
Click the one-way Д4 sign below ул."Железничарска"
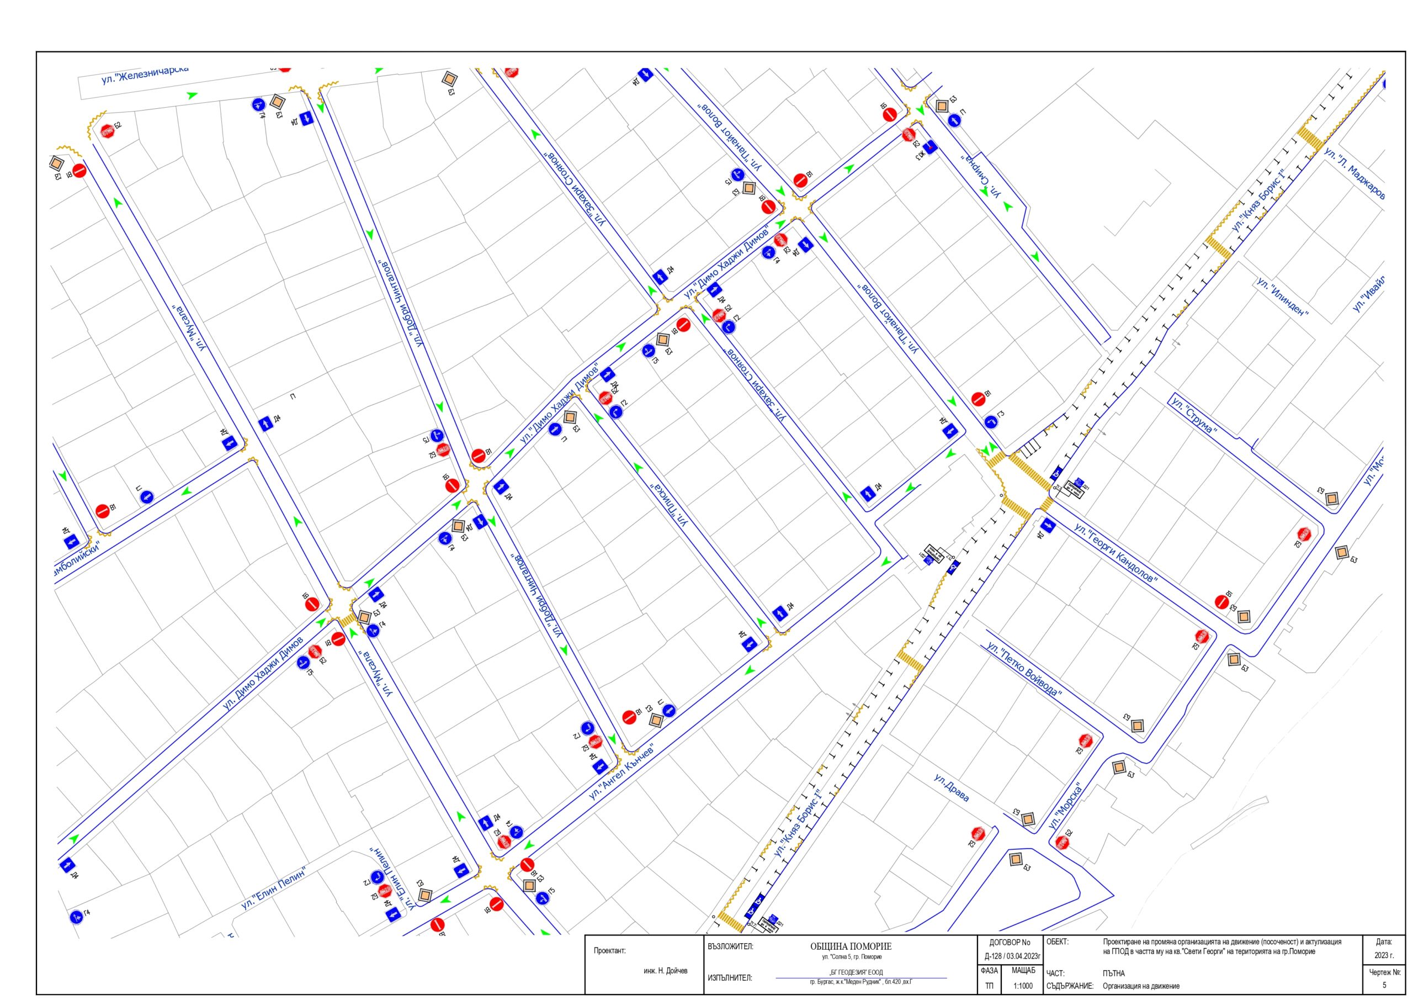(307, 118)
